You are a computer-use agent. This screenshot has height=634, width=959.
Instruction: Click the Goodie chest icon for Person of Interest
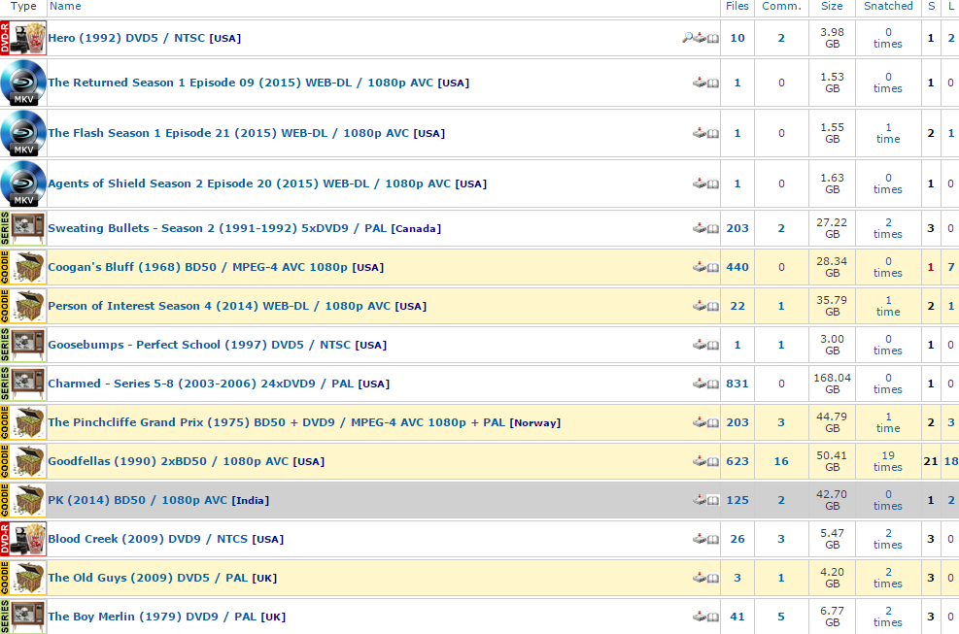[x=23, y=306]
